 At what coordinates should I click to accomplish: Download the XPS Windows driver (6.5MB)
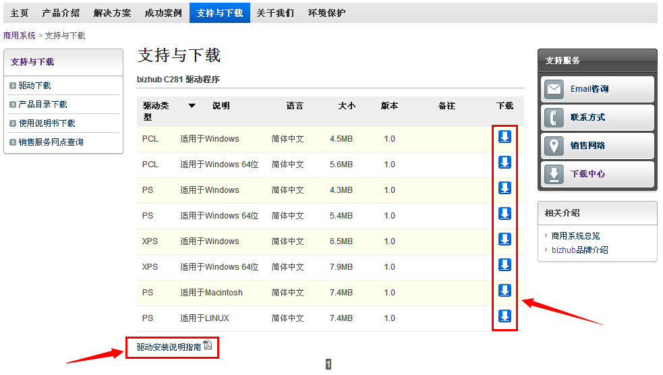505,239
